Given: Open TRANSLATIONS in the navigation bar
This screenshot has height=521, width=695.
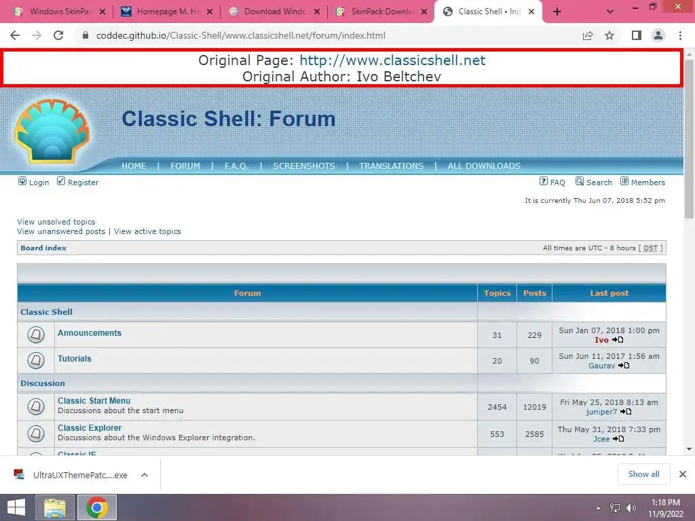Looking at the screenshot, I should (392, 166).
